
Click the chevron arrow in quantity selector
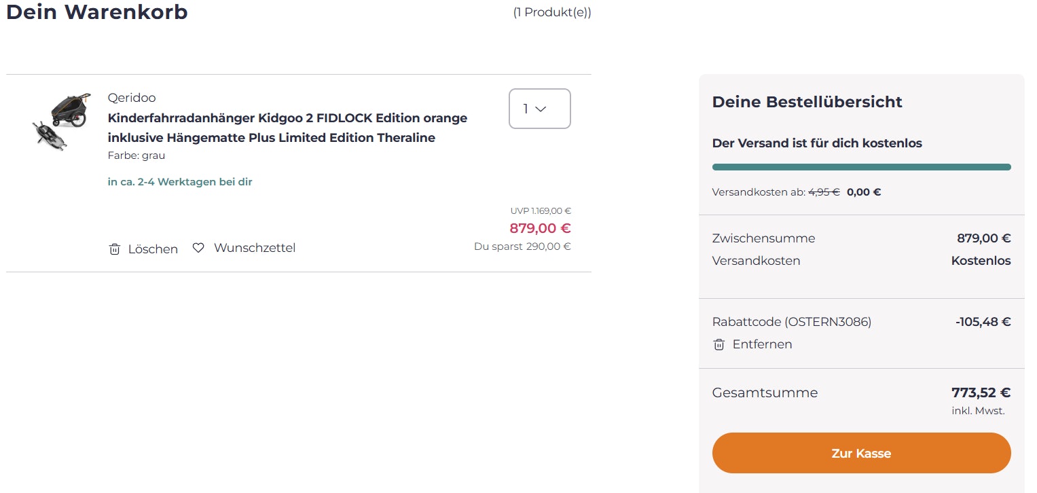(541, 109)
